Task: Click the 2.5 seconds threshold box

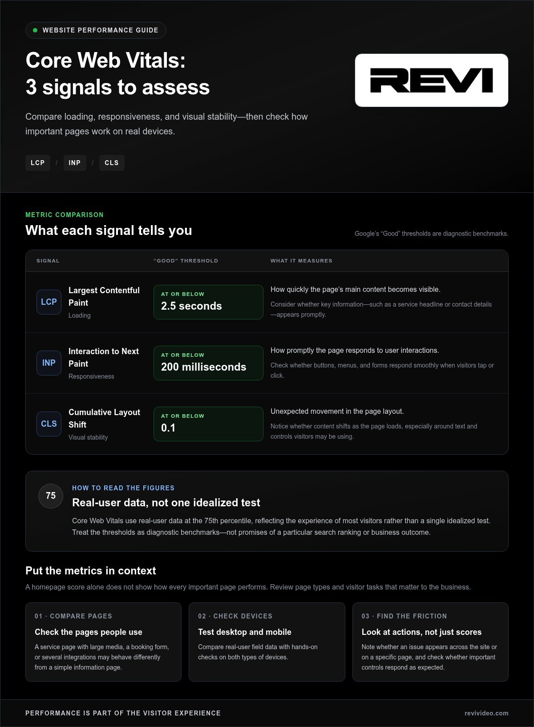Action: coord(208,302)
